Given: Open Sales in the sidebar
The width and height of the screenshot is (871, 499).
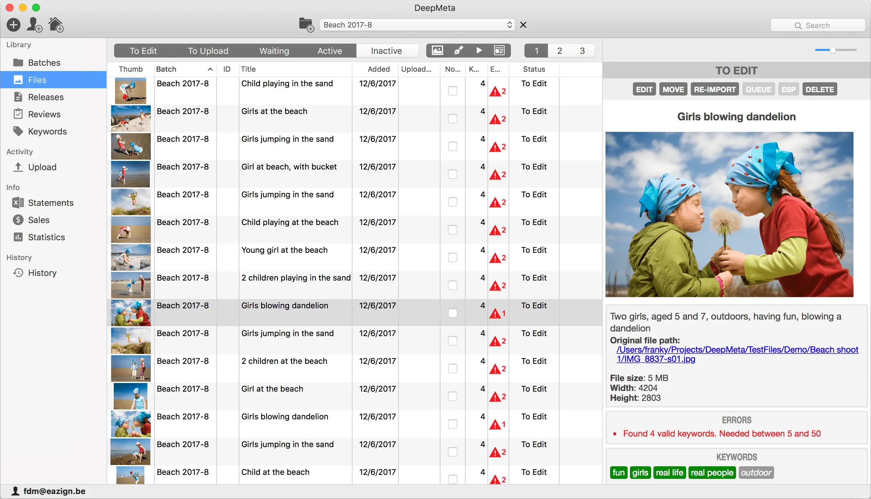Looking at the screenshot, I should point(53,220).
